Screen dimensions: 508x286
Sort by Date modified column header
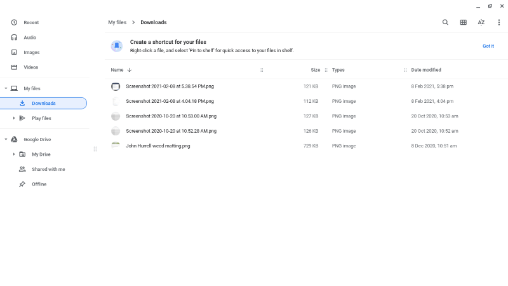(x=426, y=70)
